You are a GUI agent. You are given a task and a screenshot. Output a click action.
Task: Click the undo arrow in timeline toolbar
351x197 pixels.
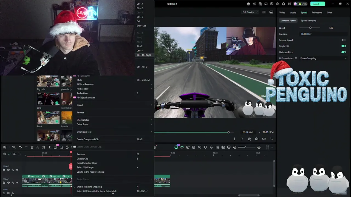(20, 147)
